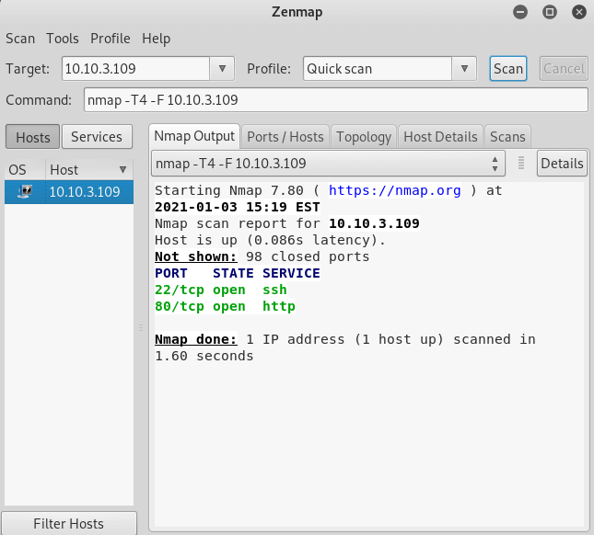Click the Command input field

(335, 100)
